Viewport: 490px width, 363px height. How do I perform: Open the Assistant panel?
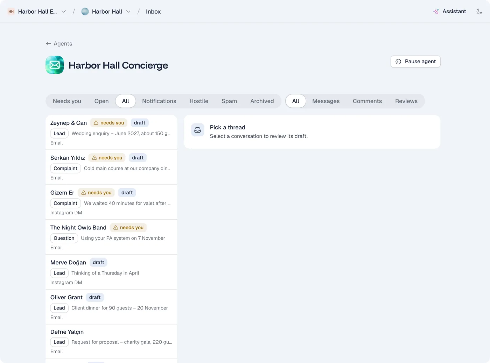[450, 12]
